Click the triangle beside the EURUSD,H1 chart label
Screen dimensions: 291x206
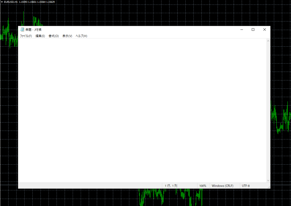pyautogui.click(x=2, y=2)
